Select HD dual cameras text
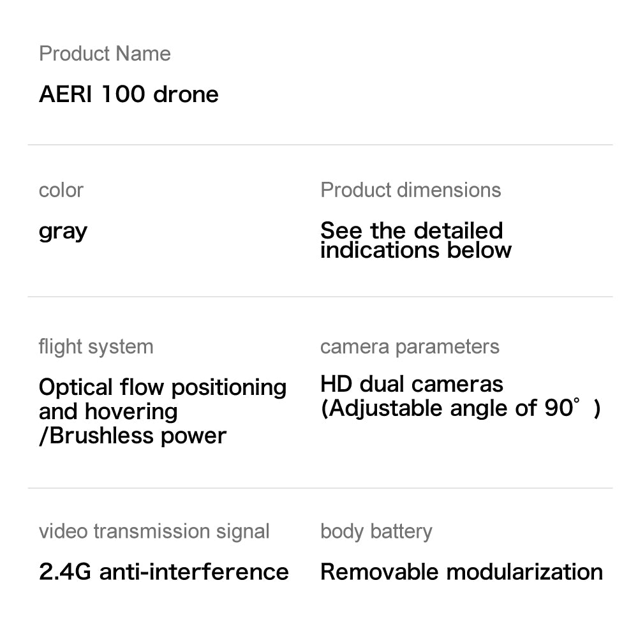 pos(412,384)
